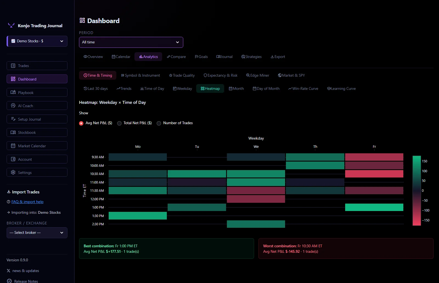Click the Release Notes checkmark icon

9,281
